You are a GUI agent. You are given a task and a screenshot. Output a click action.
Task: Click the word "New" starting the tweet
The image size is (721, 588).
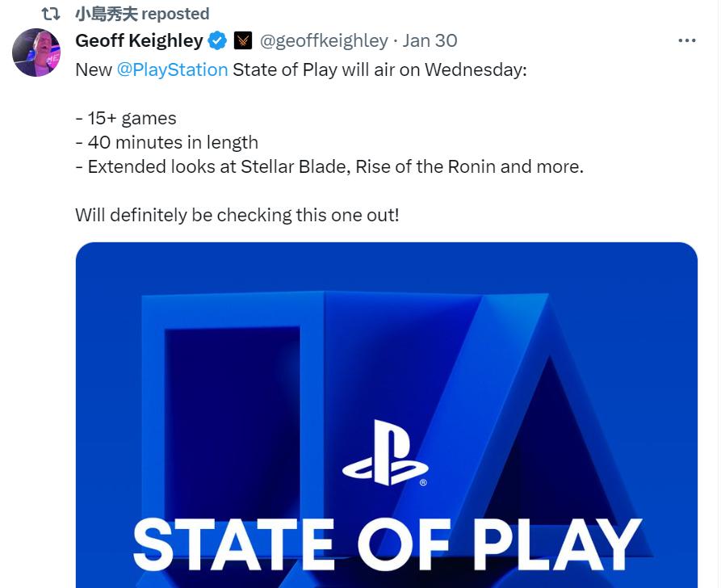[94, 70]
